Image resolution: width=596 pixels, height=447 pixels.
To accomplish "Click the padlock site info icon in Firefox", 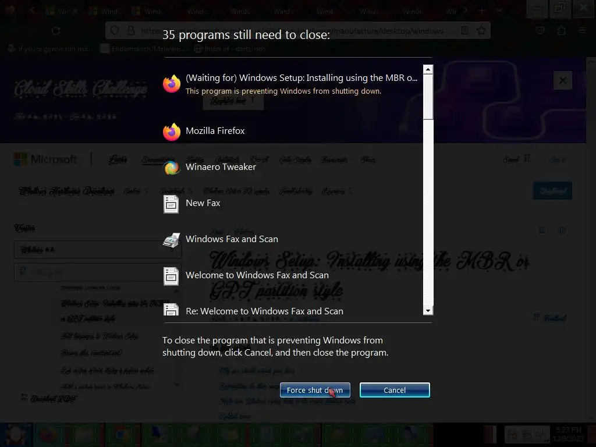I will pos(131,30).
